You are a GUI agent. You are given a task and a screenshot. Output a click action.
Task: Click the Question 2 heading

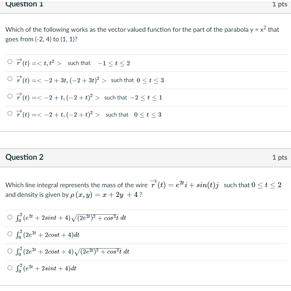coord(24,157)
